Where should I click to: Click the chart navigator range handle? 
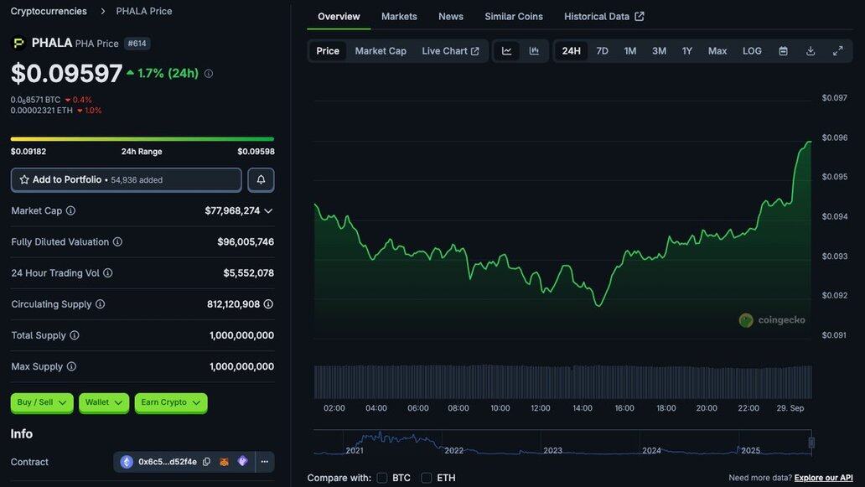coord(811,443)
